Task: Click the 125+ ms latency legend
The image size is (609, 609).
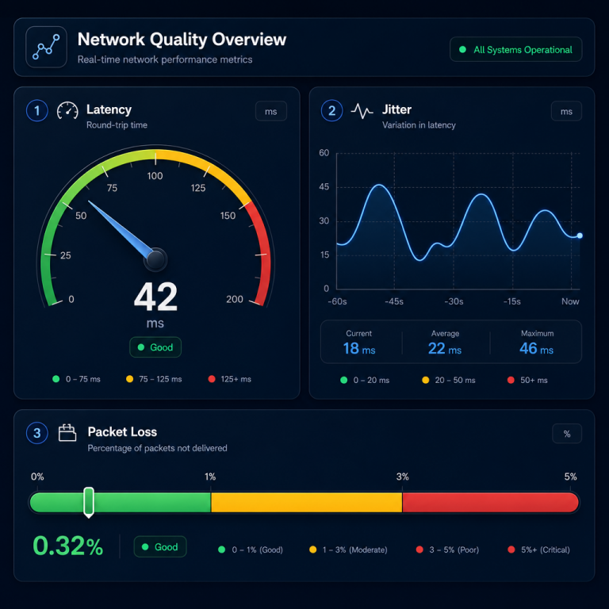Action: coord(229,379)
